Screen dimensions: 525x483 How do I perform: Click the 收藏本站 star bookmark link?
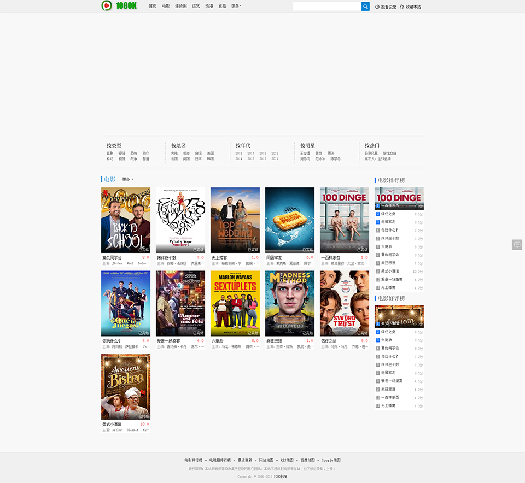[411, 7]
